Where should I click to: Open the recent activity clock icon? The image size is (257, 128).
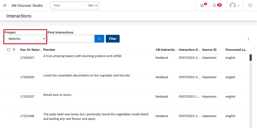202,5
